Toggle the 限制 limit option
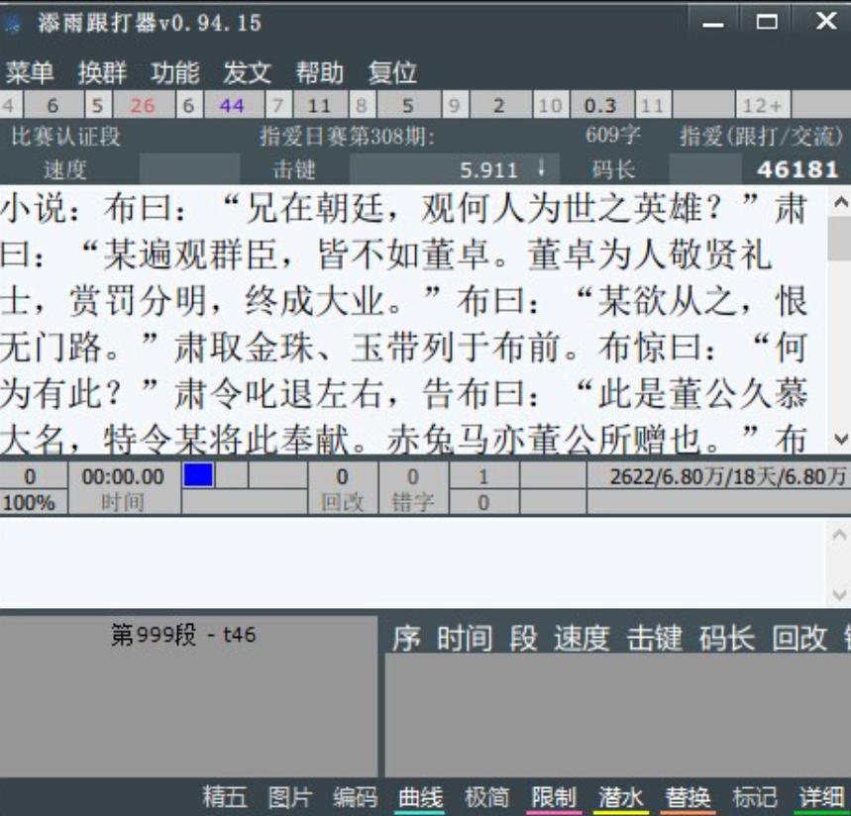This screenshot has width=851, height=816. (x=554, y=797)
